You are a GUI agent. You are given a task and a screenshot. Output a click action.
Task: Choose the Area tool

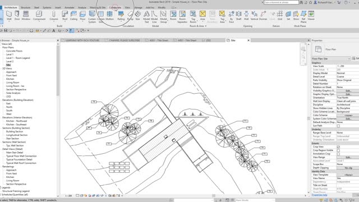click(x=202, y=16)
